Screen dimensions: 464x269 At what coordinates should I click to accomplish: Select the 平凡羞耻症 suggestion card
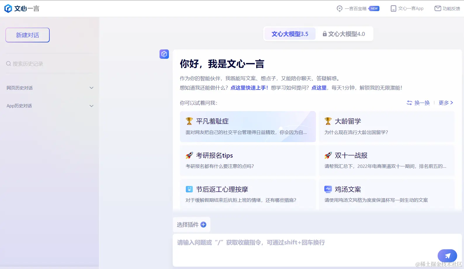(x=248, y=127)
